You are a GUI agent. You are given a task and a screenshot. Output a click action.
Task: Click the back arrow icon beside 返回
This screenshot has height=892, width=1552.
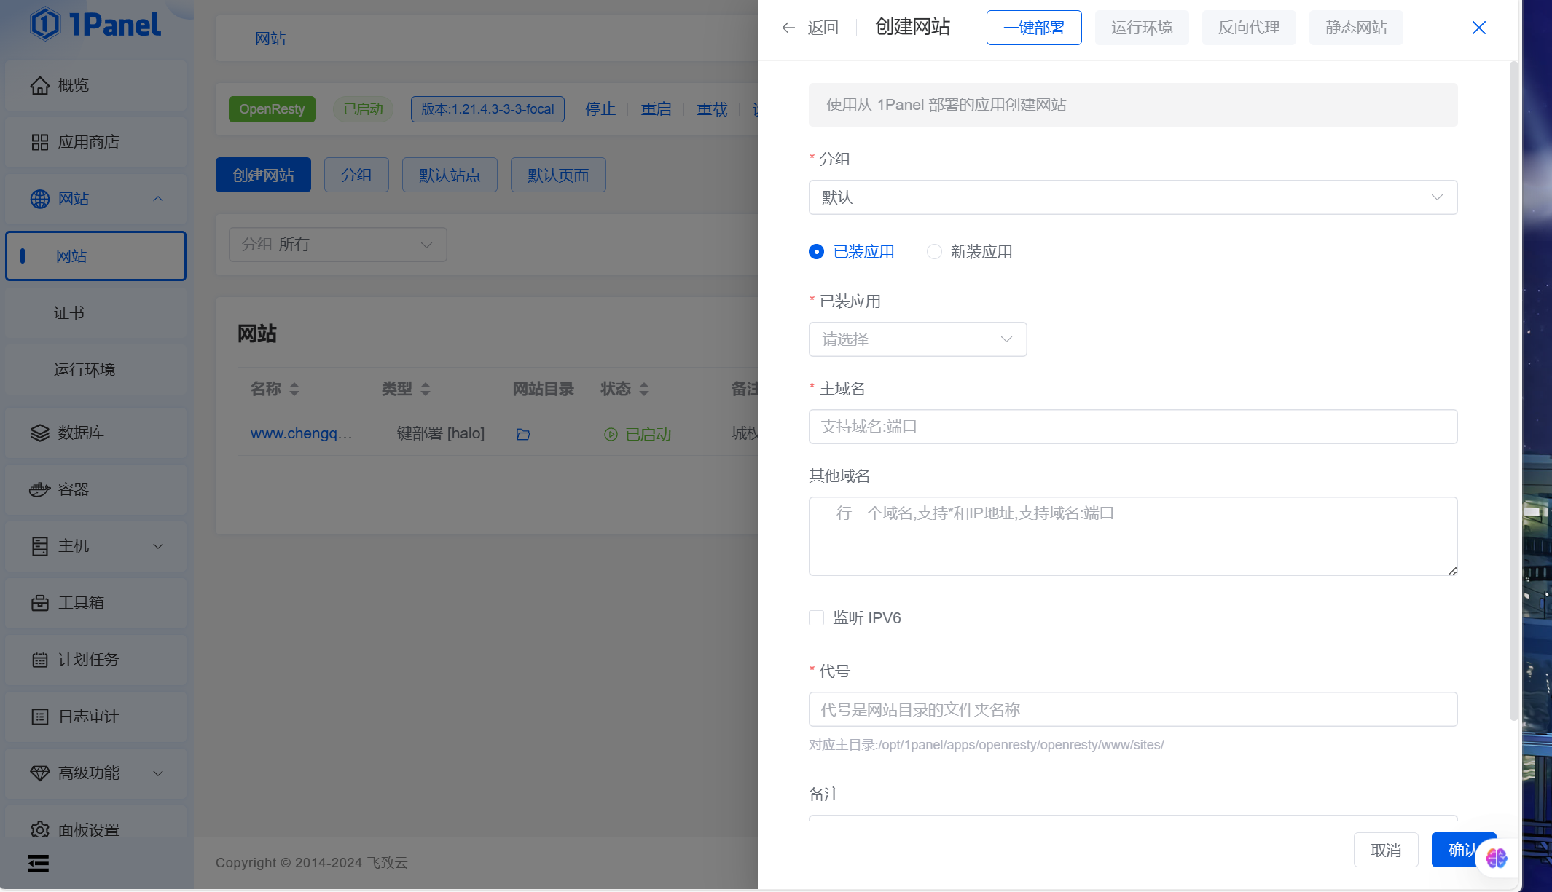pyautogui.click(x=788, y=28)
